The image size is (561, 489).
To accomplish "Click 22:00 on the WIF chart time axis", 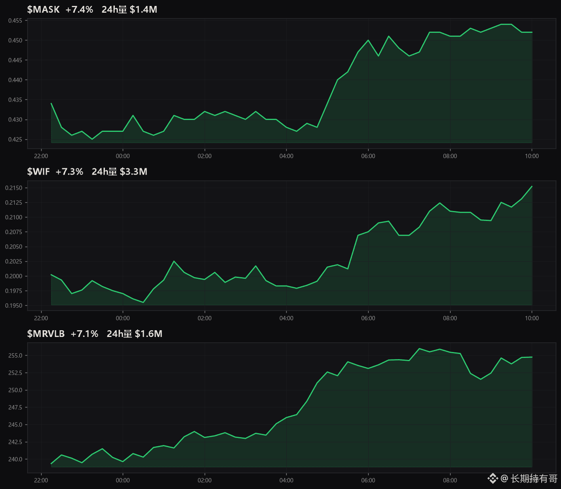I will (41, 318).
